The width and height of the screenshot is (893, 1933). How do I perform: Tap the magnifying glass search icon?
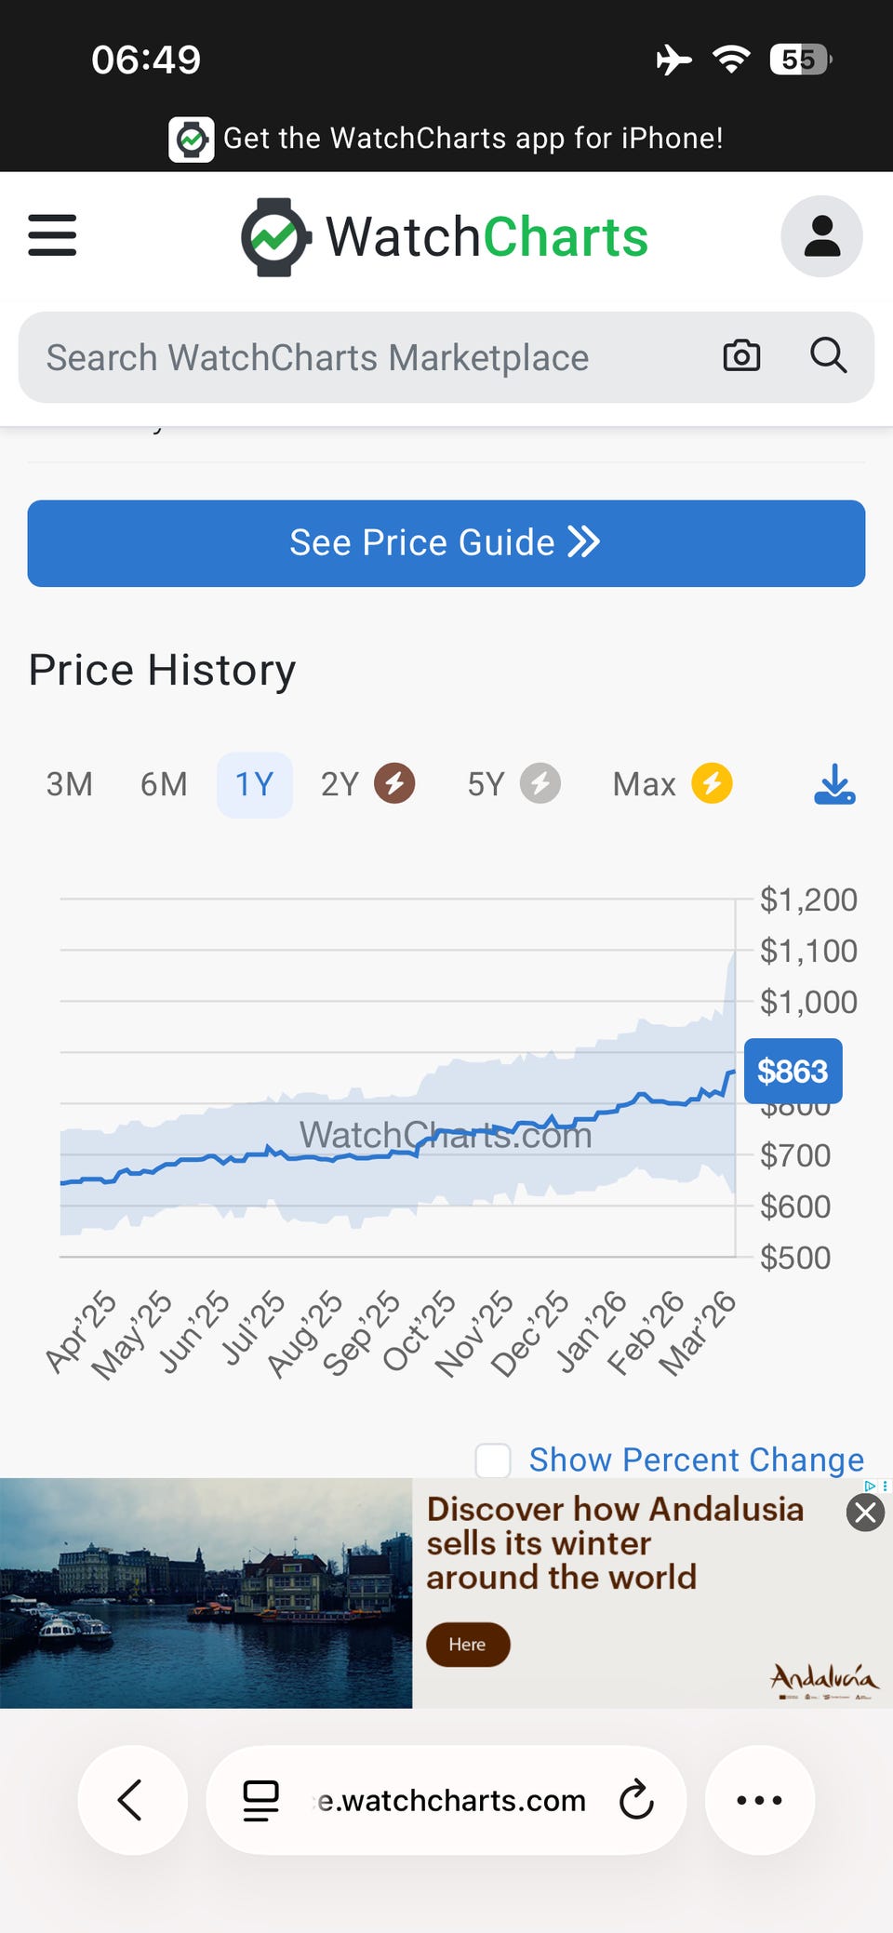pos(828,356)
